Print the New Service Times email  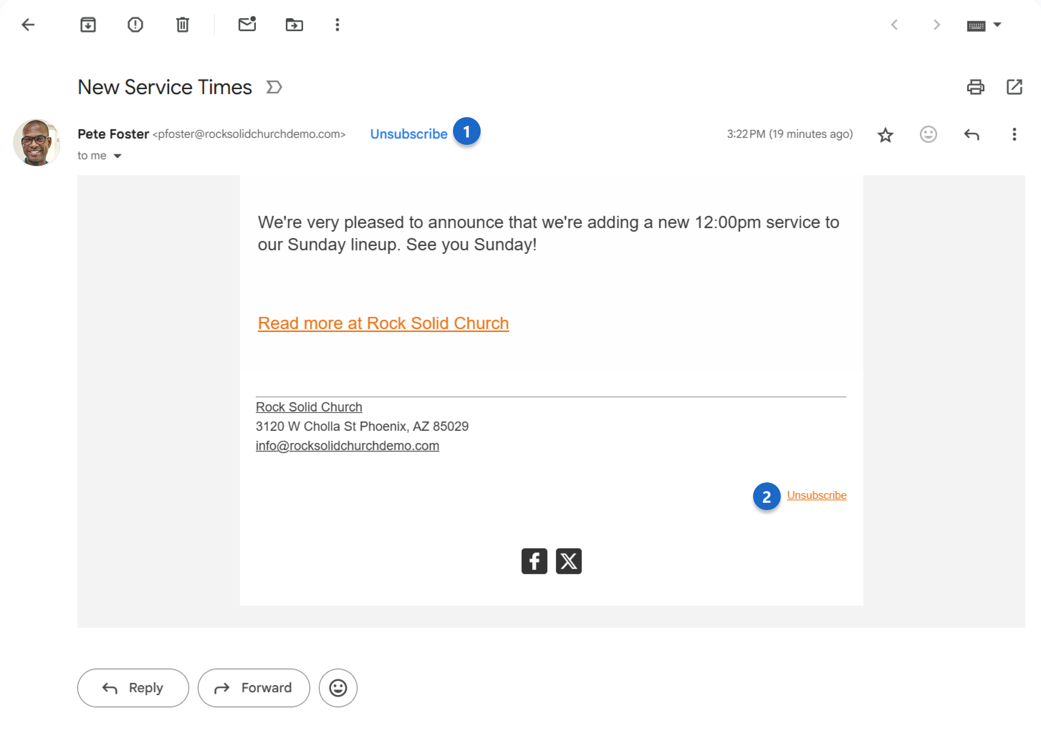[x=976, y=87]
